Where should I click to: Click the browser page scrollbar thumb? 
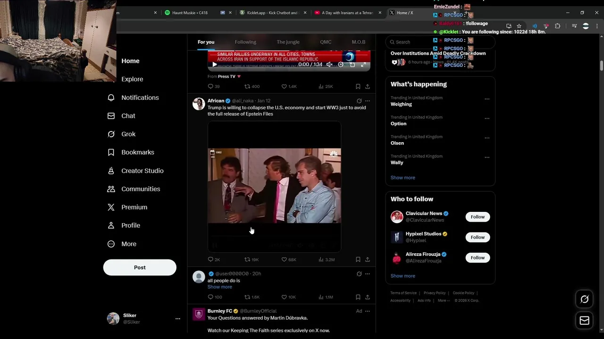pos(602,65)
